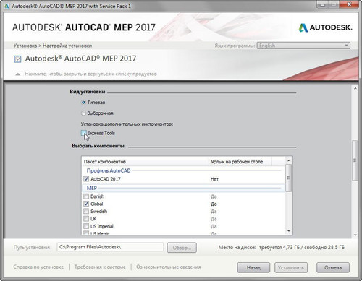Uncheck the AutoCAD 2017 profile checkbox
This screenshot has width=362, height=281.
(x=86, y=179)
